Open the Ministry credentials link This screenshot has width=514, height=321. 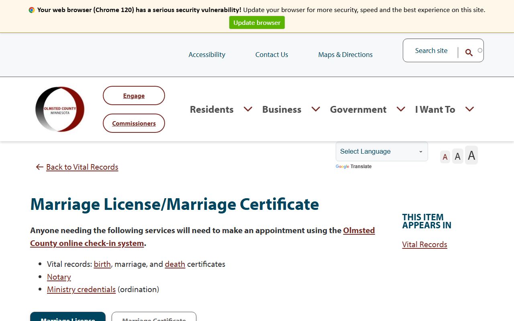81,289
